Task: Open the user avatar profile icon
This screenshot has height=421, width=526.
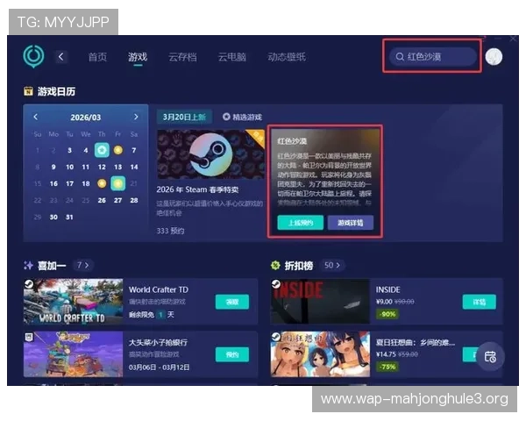Action: click(494, 57)
